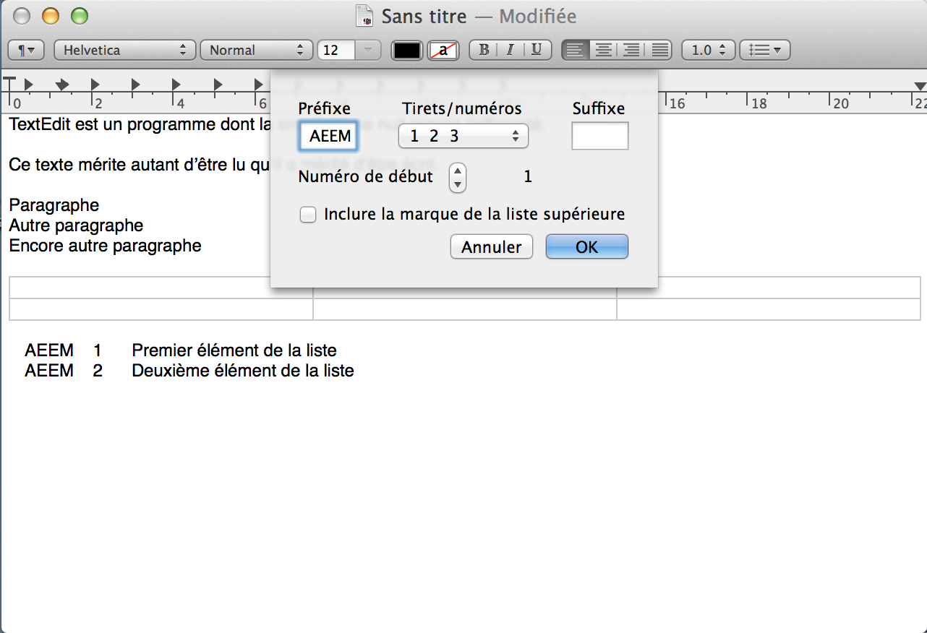Confirm list options with OK
927x633 pixels.
[586, 246]
